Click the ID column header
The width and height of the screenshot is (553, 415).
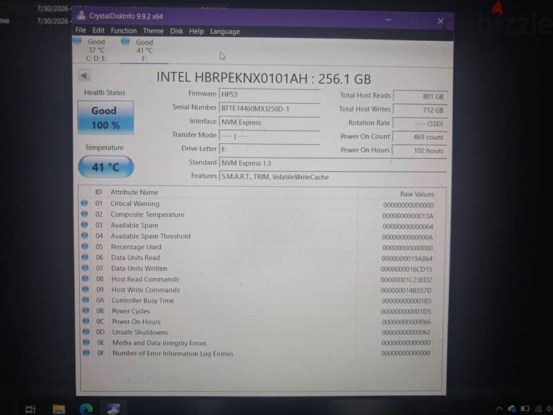(x=98, y=192)
